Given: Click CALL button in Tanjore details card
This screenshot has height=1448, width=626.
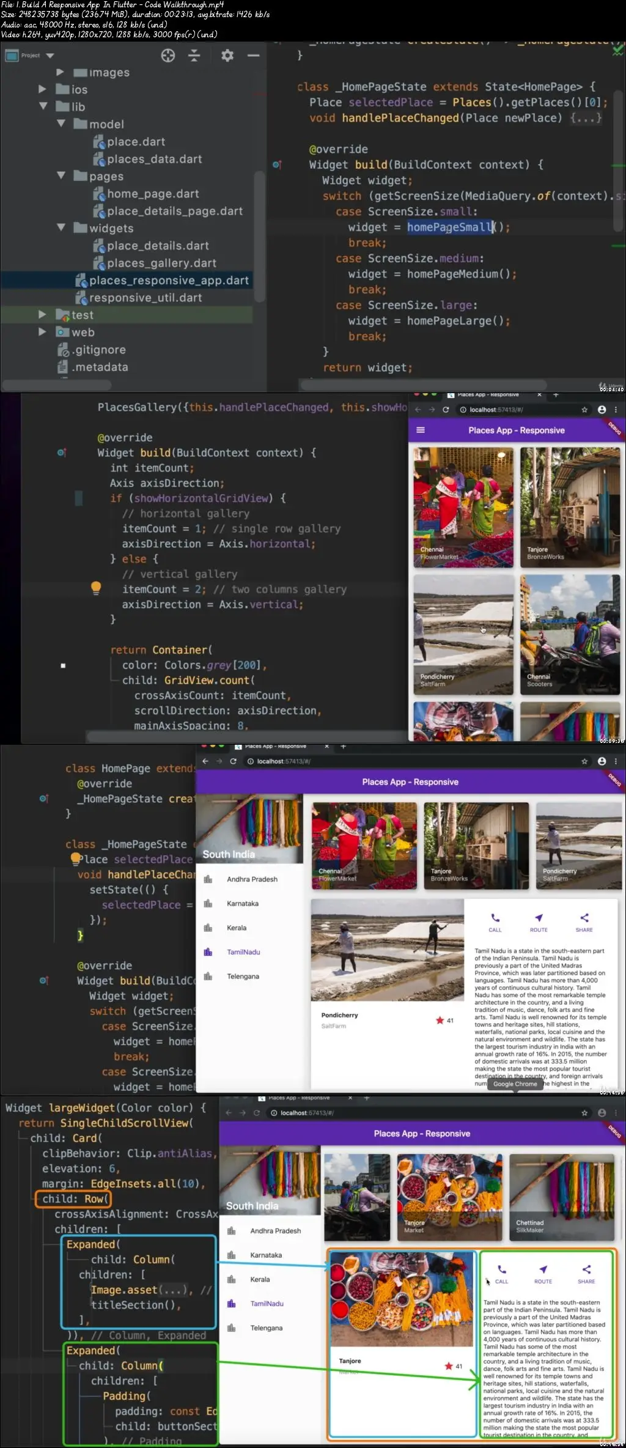Looking at the screenshot, I should tap(501, 1274).
